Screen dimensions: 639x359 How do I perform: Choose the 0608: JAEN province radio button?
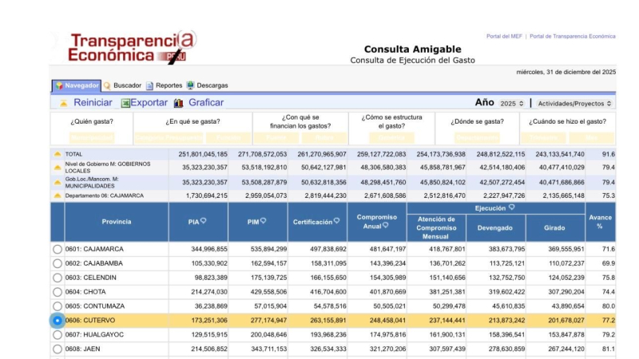click(57, 349)
